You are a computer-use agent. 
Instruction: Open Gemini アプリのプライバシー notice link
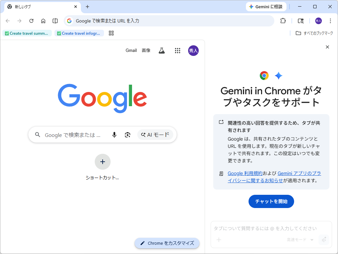click(x=274, y=177)
